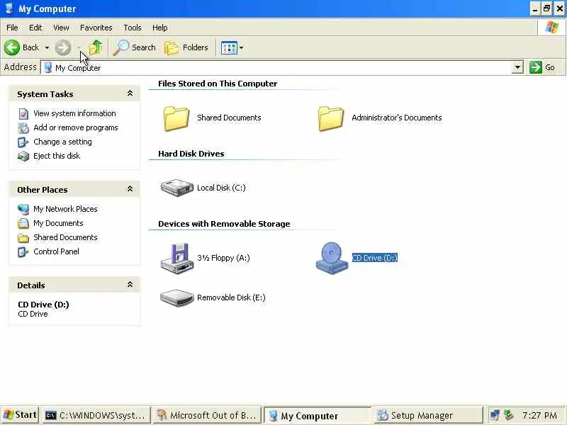
Task: Restore down the My Computer window
Action: pyautogui.click(x=547, y=8)
